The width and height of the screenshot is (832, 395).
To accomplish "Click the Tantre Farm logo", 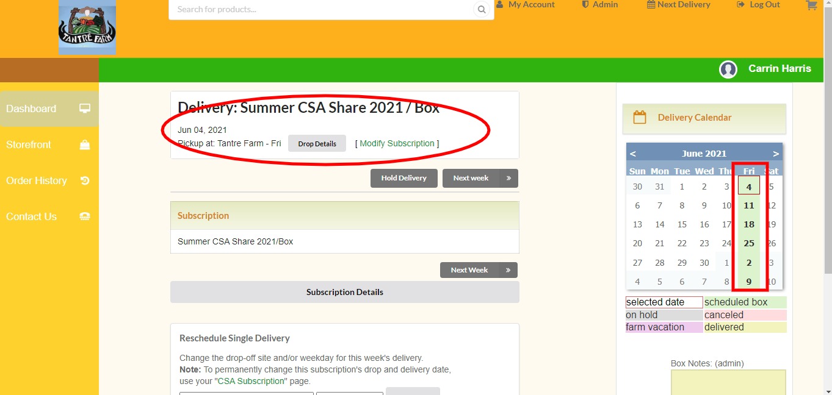I will click(87, 27).
